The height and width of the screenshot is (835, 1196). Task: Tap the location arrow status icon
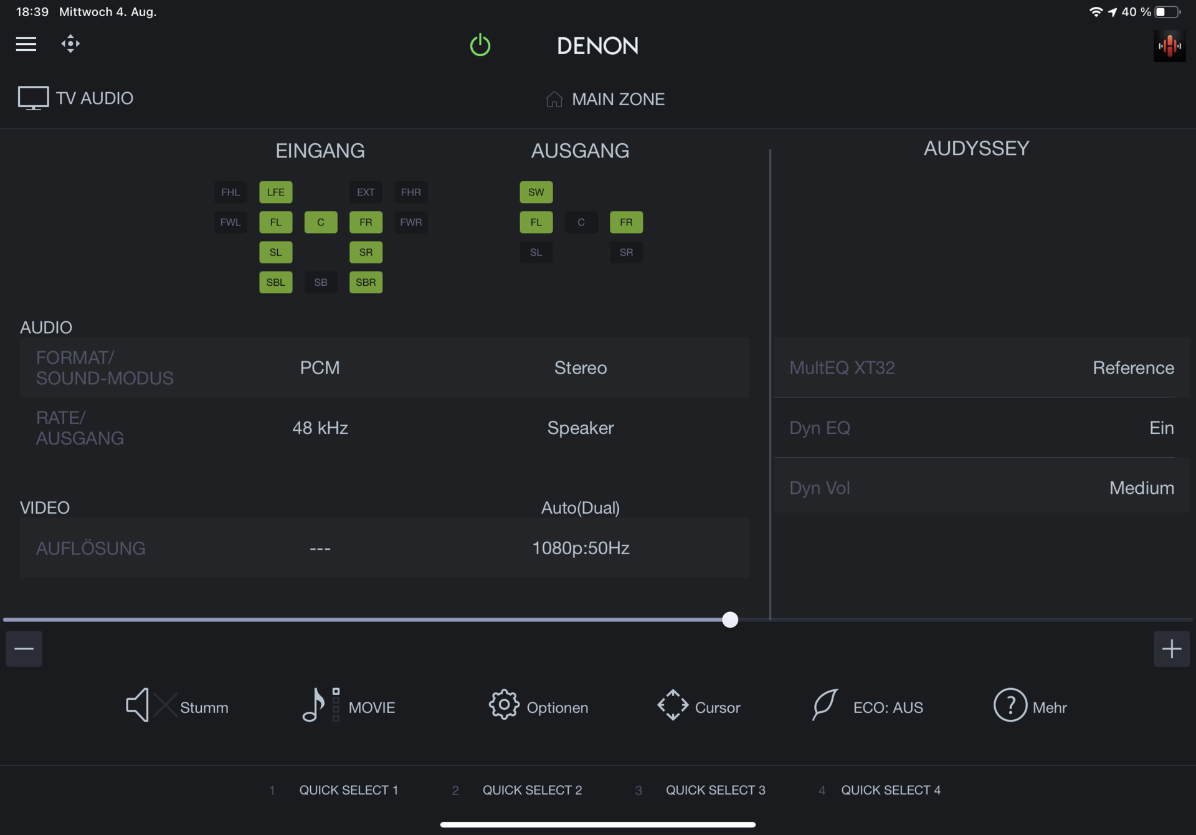point(1113,12)
